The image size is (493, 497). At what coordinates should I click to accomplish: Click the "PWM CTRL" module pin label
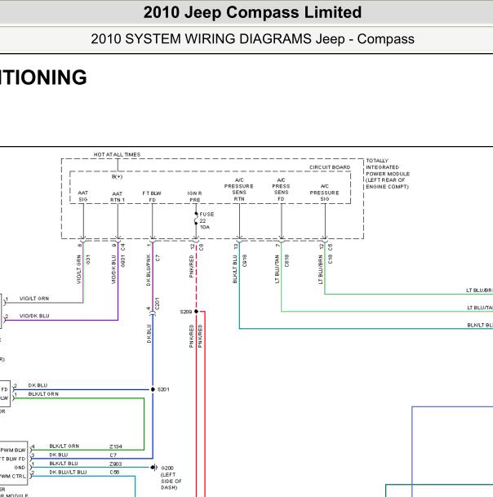(x=13, y=476)
